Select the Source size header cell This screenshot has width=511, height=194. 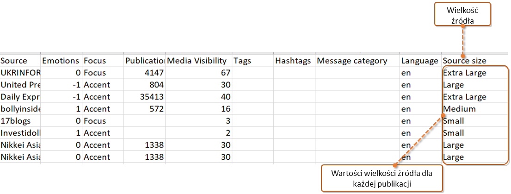point(474,61)
